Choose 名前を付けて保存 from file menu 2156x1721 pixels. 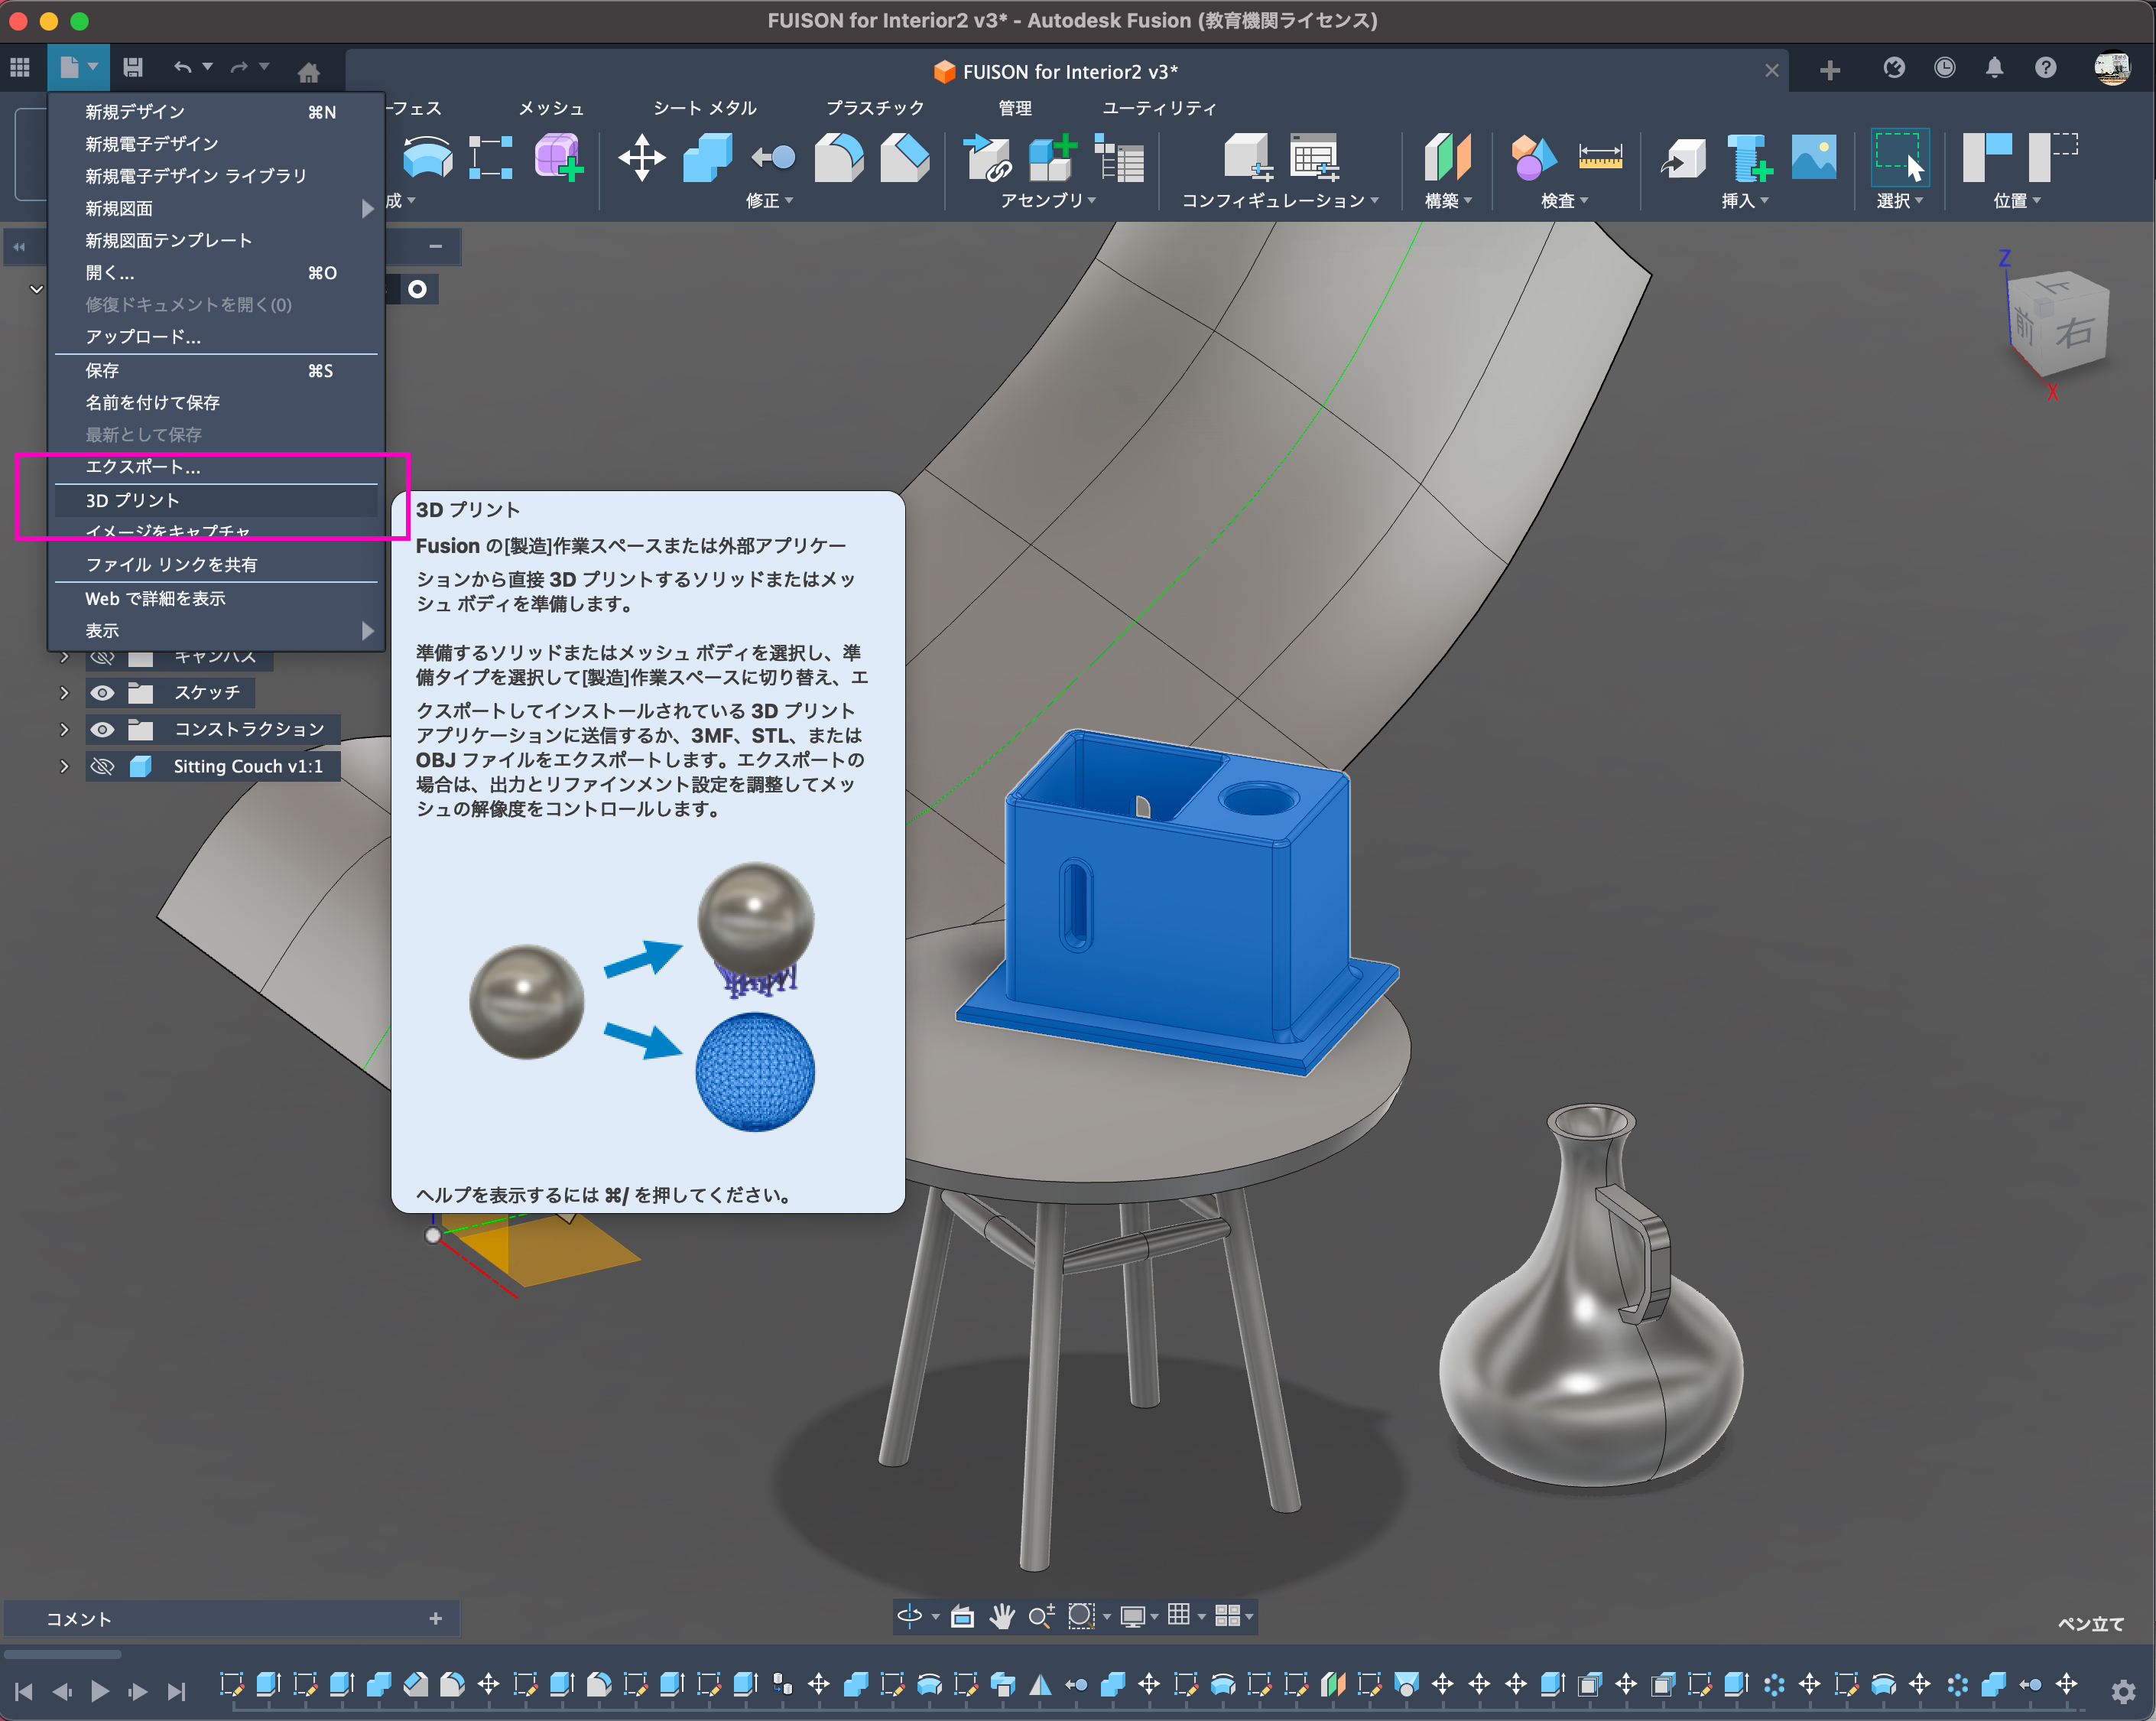[x=152, y=402]
